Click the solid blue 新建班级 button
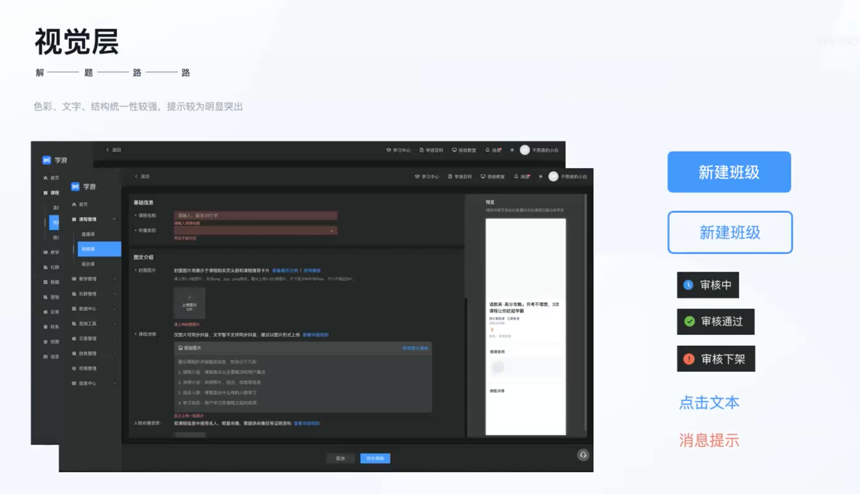Image resolution: width=860 pixels, height=494 pixels. click(729, 172)
